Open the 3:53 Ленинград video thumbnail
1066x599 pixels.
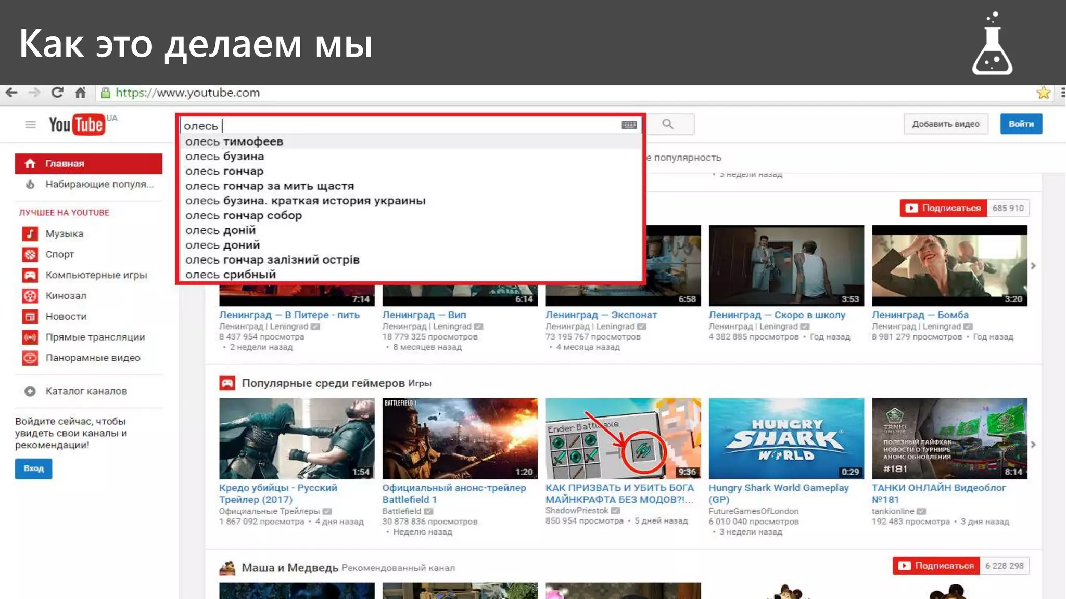pyautogui.click(x=786, y=266)
